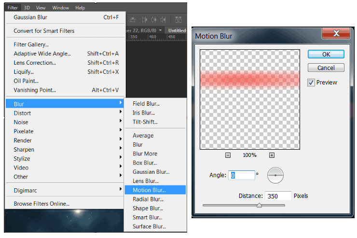
Task: Apply last filter Gaussian Blur
Action: 66,17
